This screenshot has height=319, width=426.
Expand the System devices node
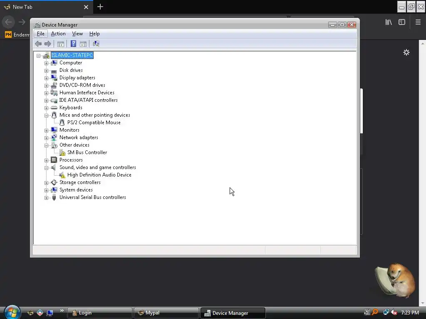tap(46, 190)
